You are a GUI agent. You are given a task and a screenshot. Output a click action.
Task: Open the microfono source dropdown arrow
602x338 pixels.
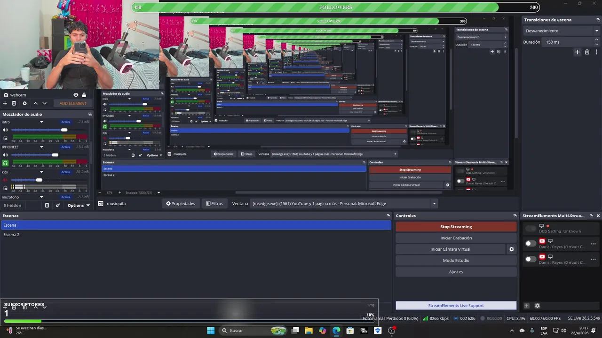pos(41,197)
